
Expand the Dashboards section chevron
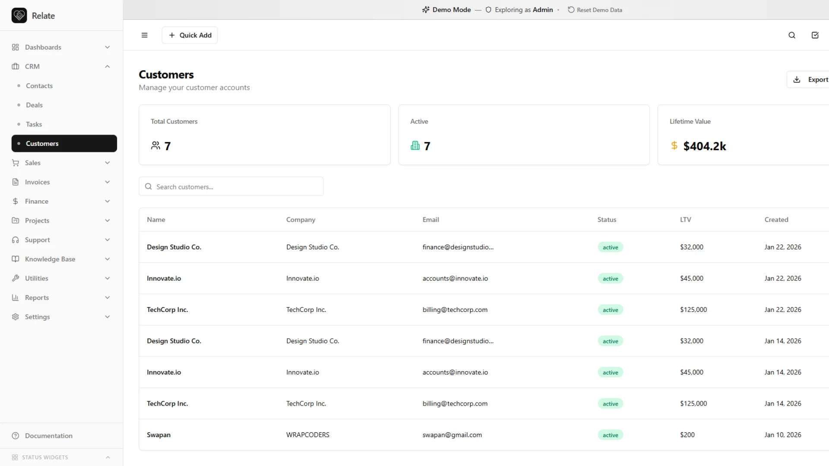[108, 47]
